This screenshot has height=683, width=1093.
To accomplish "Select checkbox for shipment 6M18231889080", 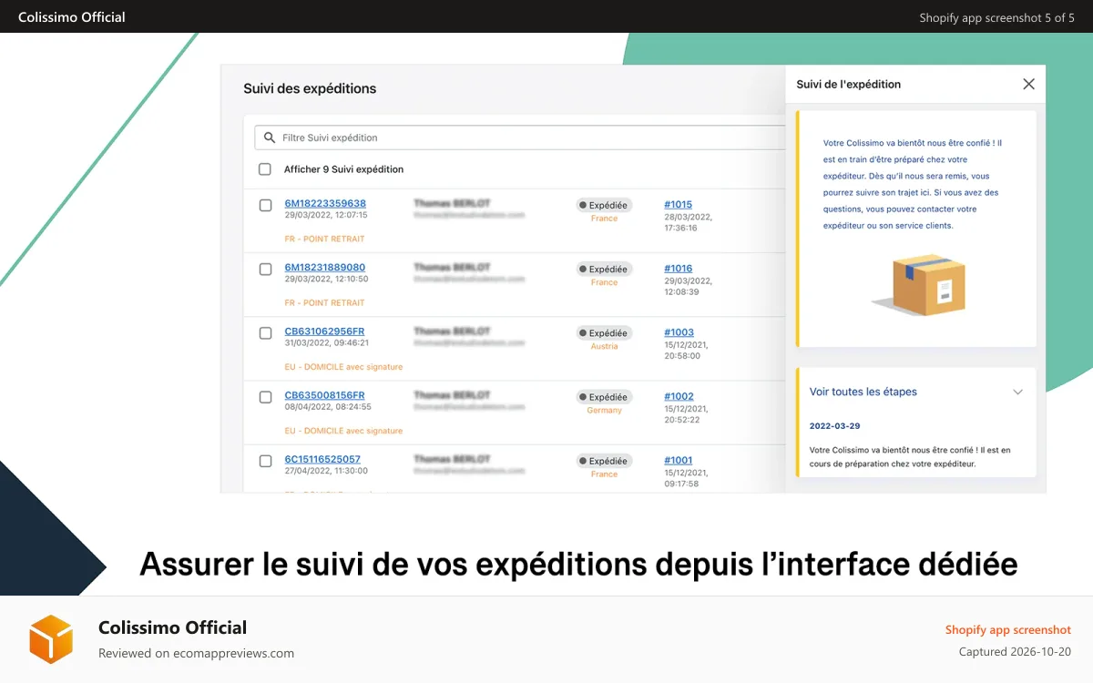I will point(266,270).
